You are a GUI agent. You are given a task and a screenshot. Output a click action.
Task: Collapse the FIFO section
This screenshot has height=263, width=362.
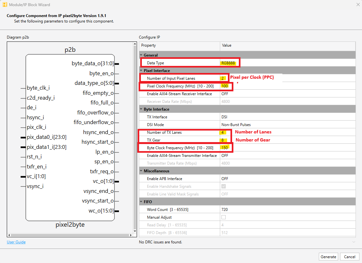point(141,202)
